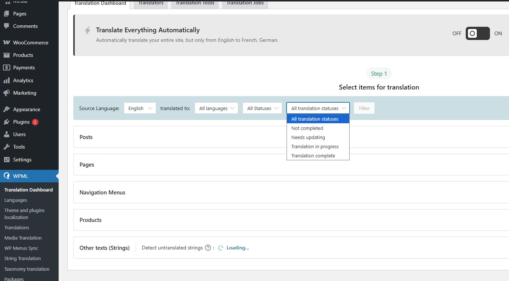
Task: Toggle Translate Everything Automatically switch
Action: [477, 33]
